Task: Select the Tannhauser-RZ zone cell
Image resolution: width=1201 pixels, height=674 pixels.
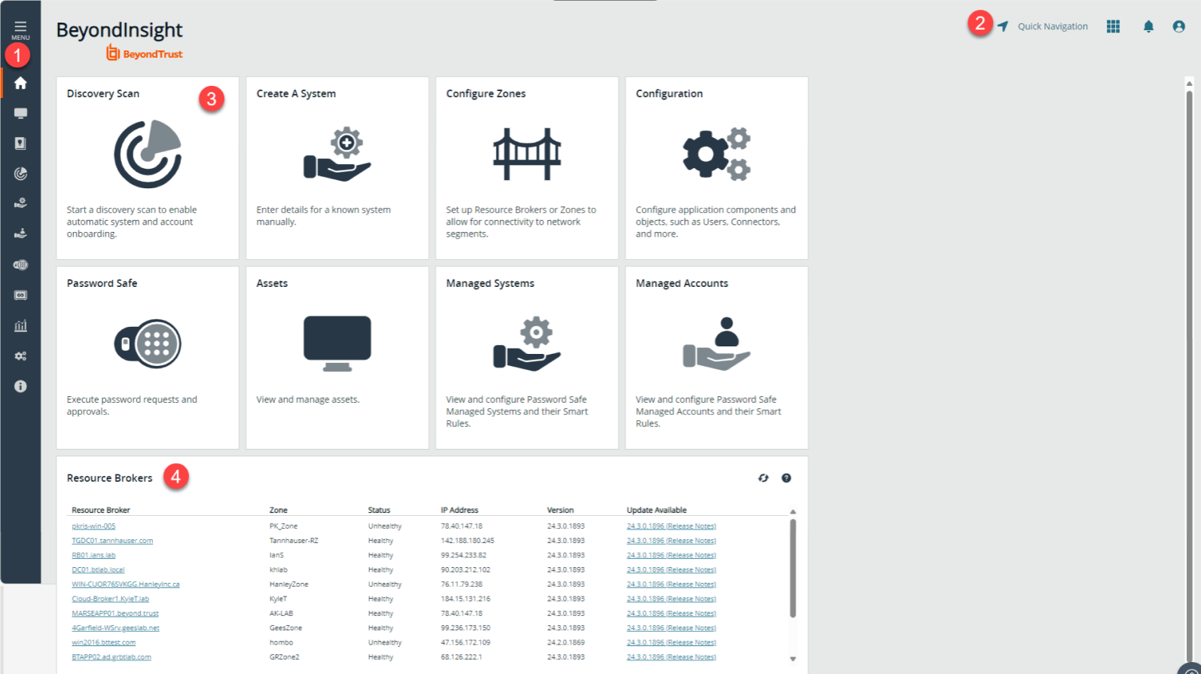Action: click(294, 541)
